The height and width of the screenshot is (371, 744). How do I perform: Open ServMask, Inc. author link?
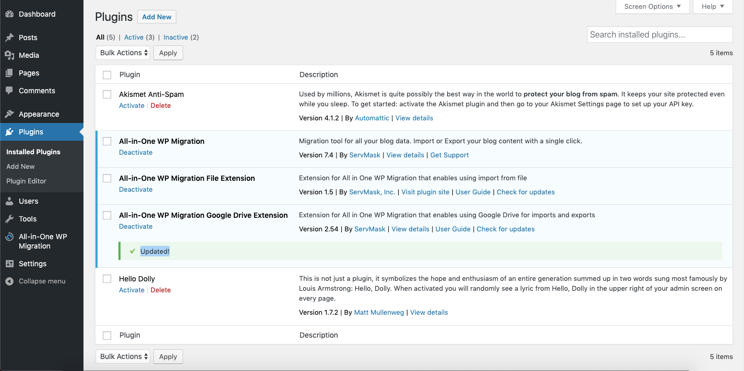[x=373, y=192]
